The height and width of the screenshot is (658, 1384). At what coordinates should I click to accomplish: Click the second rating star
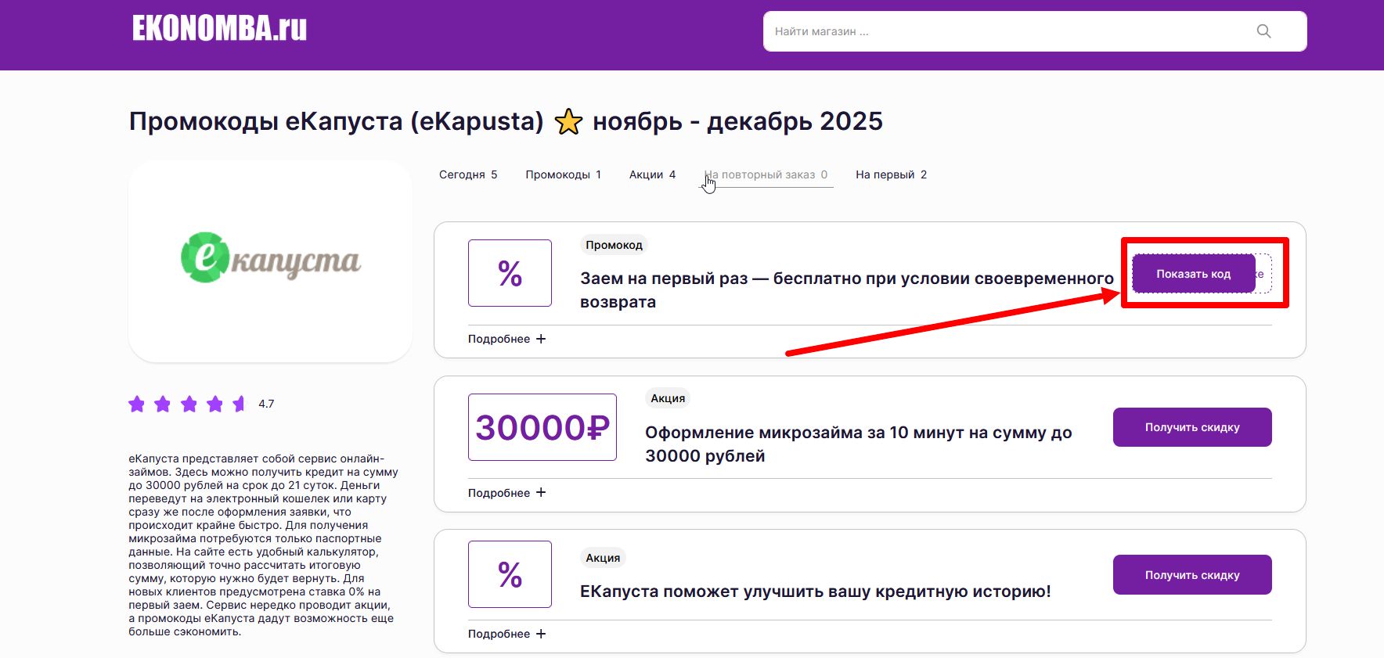(163, 404)
